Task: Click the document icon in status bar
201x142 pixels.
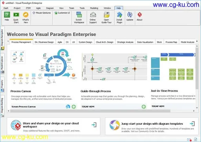Action: pyautogui.click(x=196, y=139)
